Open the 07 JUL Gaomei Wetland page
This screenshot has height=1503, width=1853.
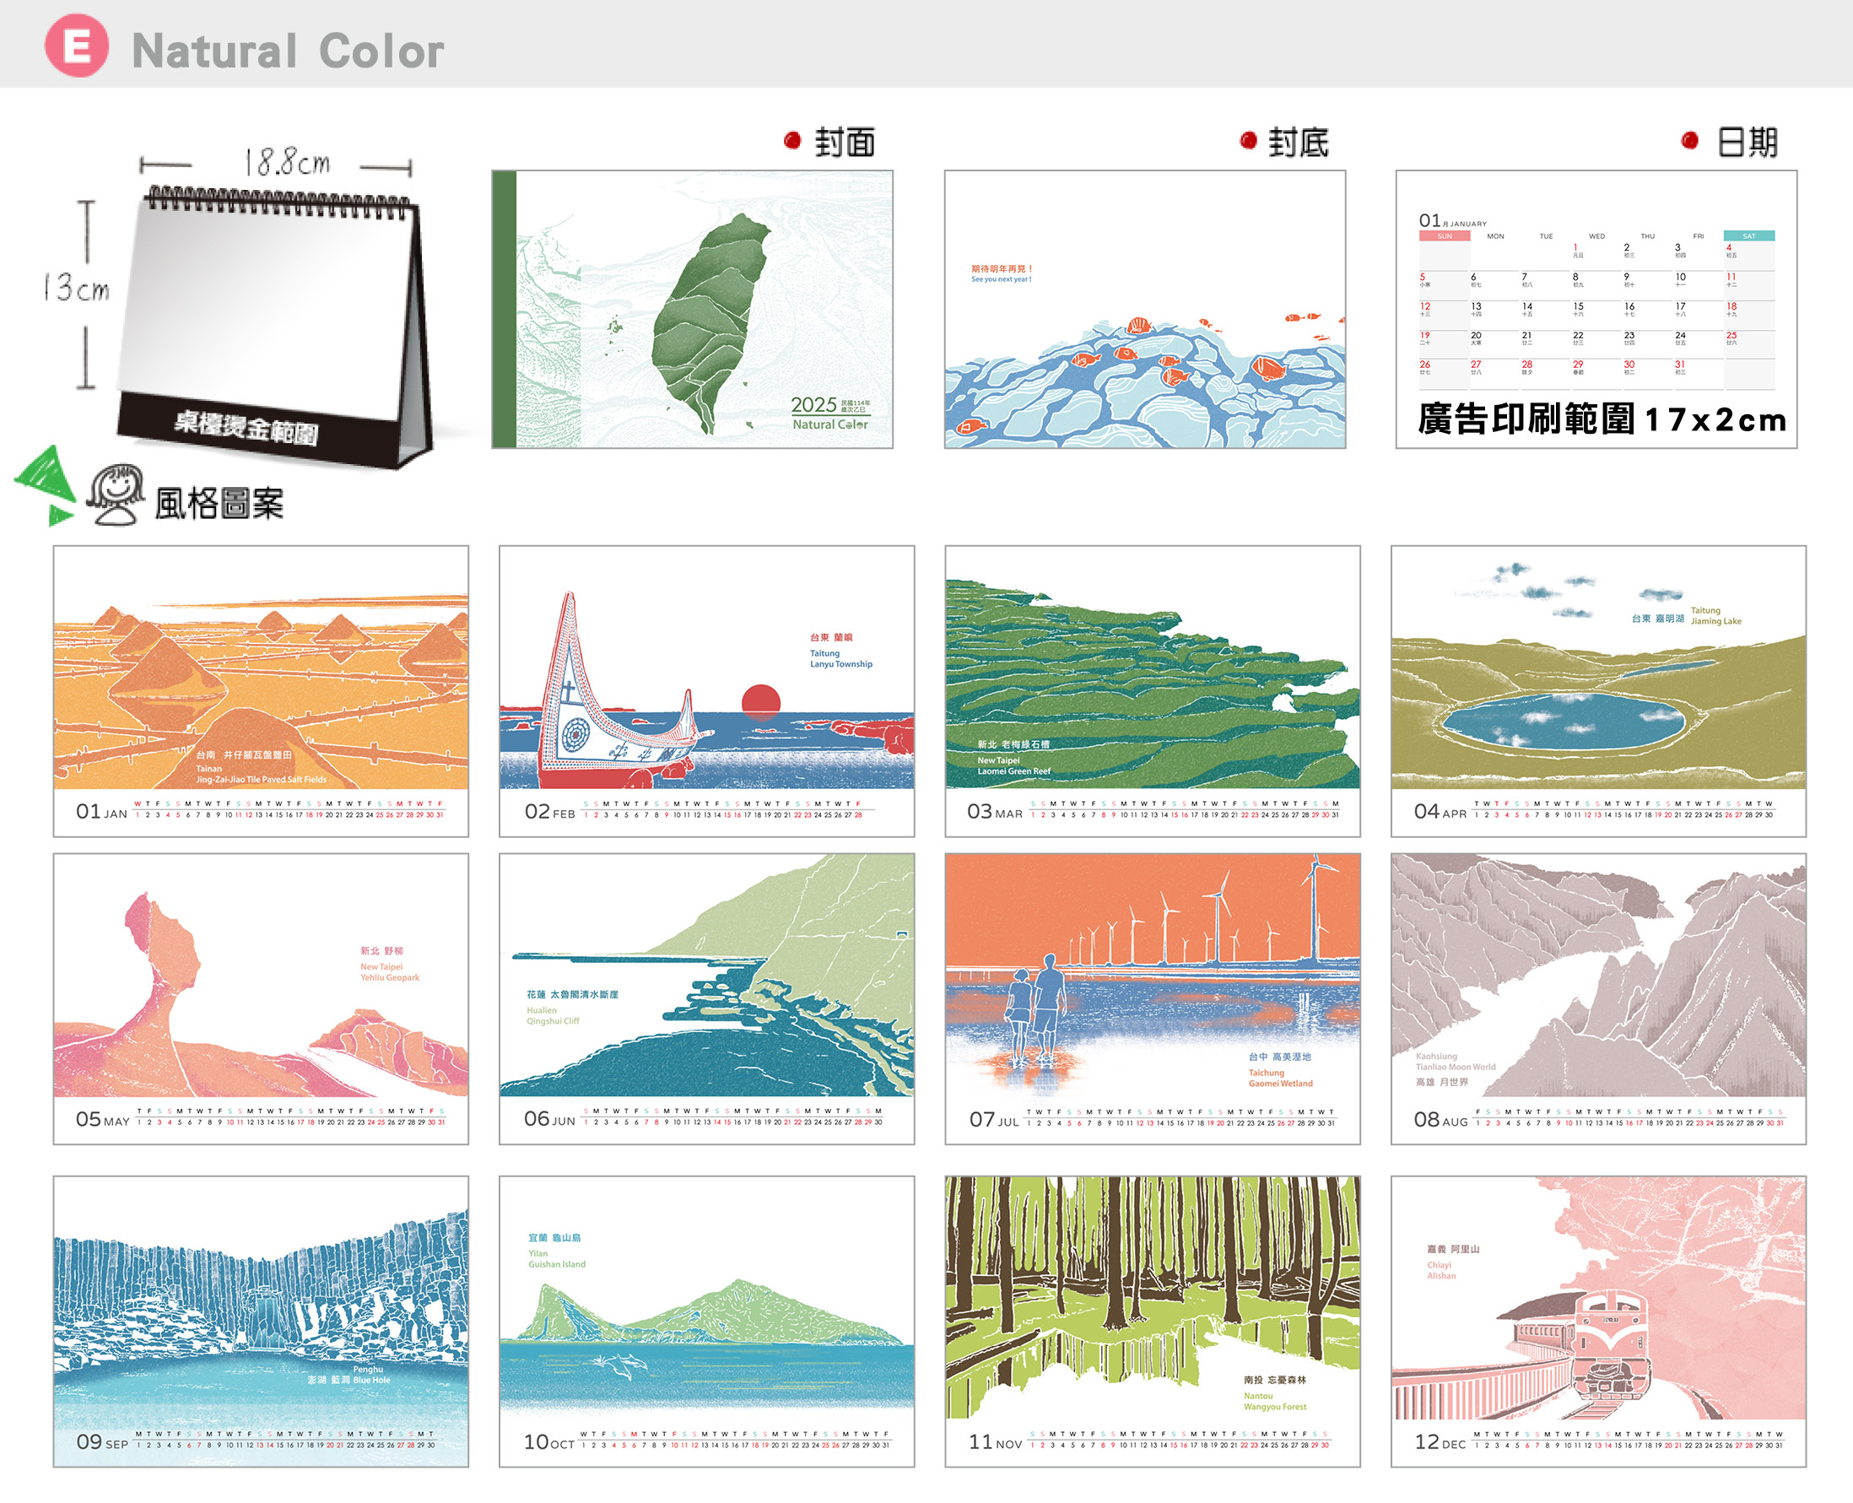(x=1152, y=998)
